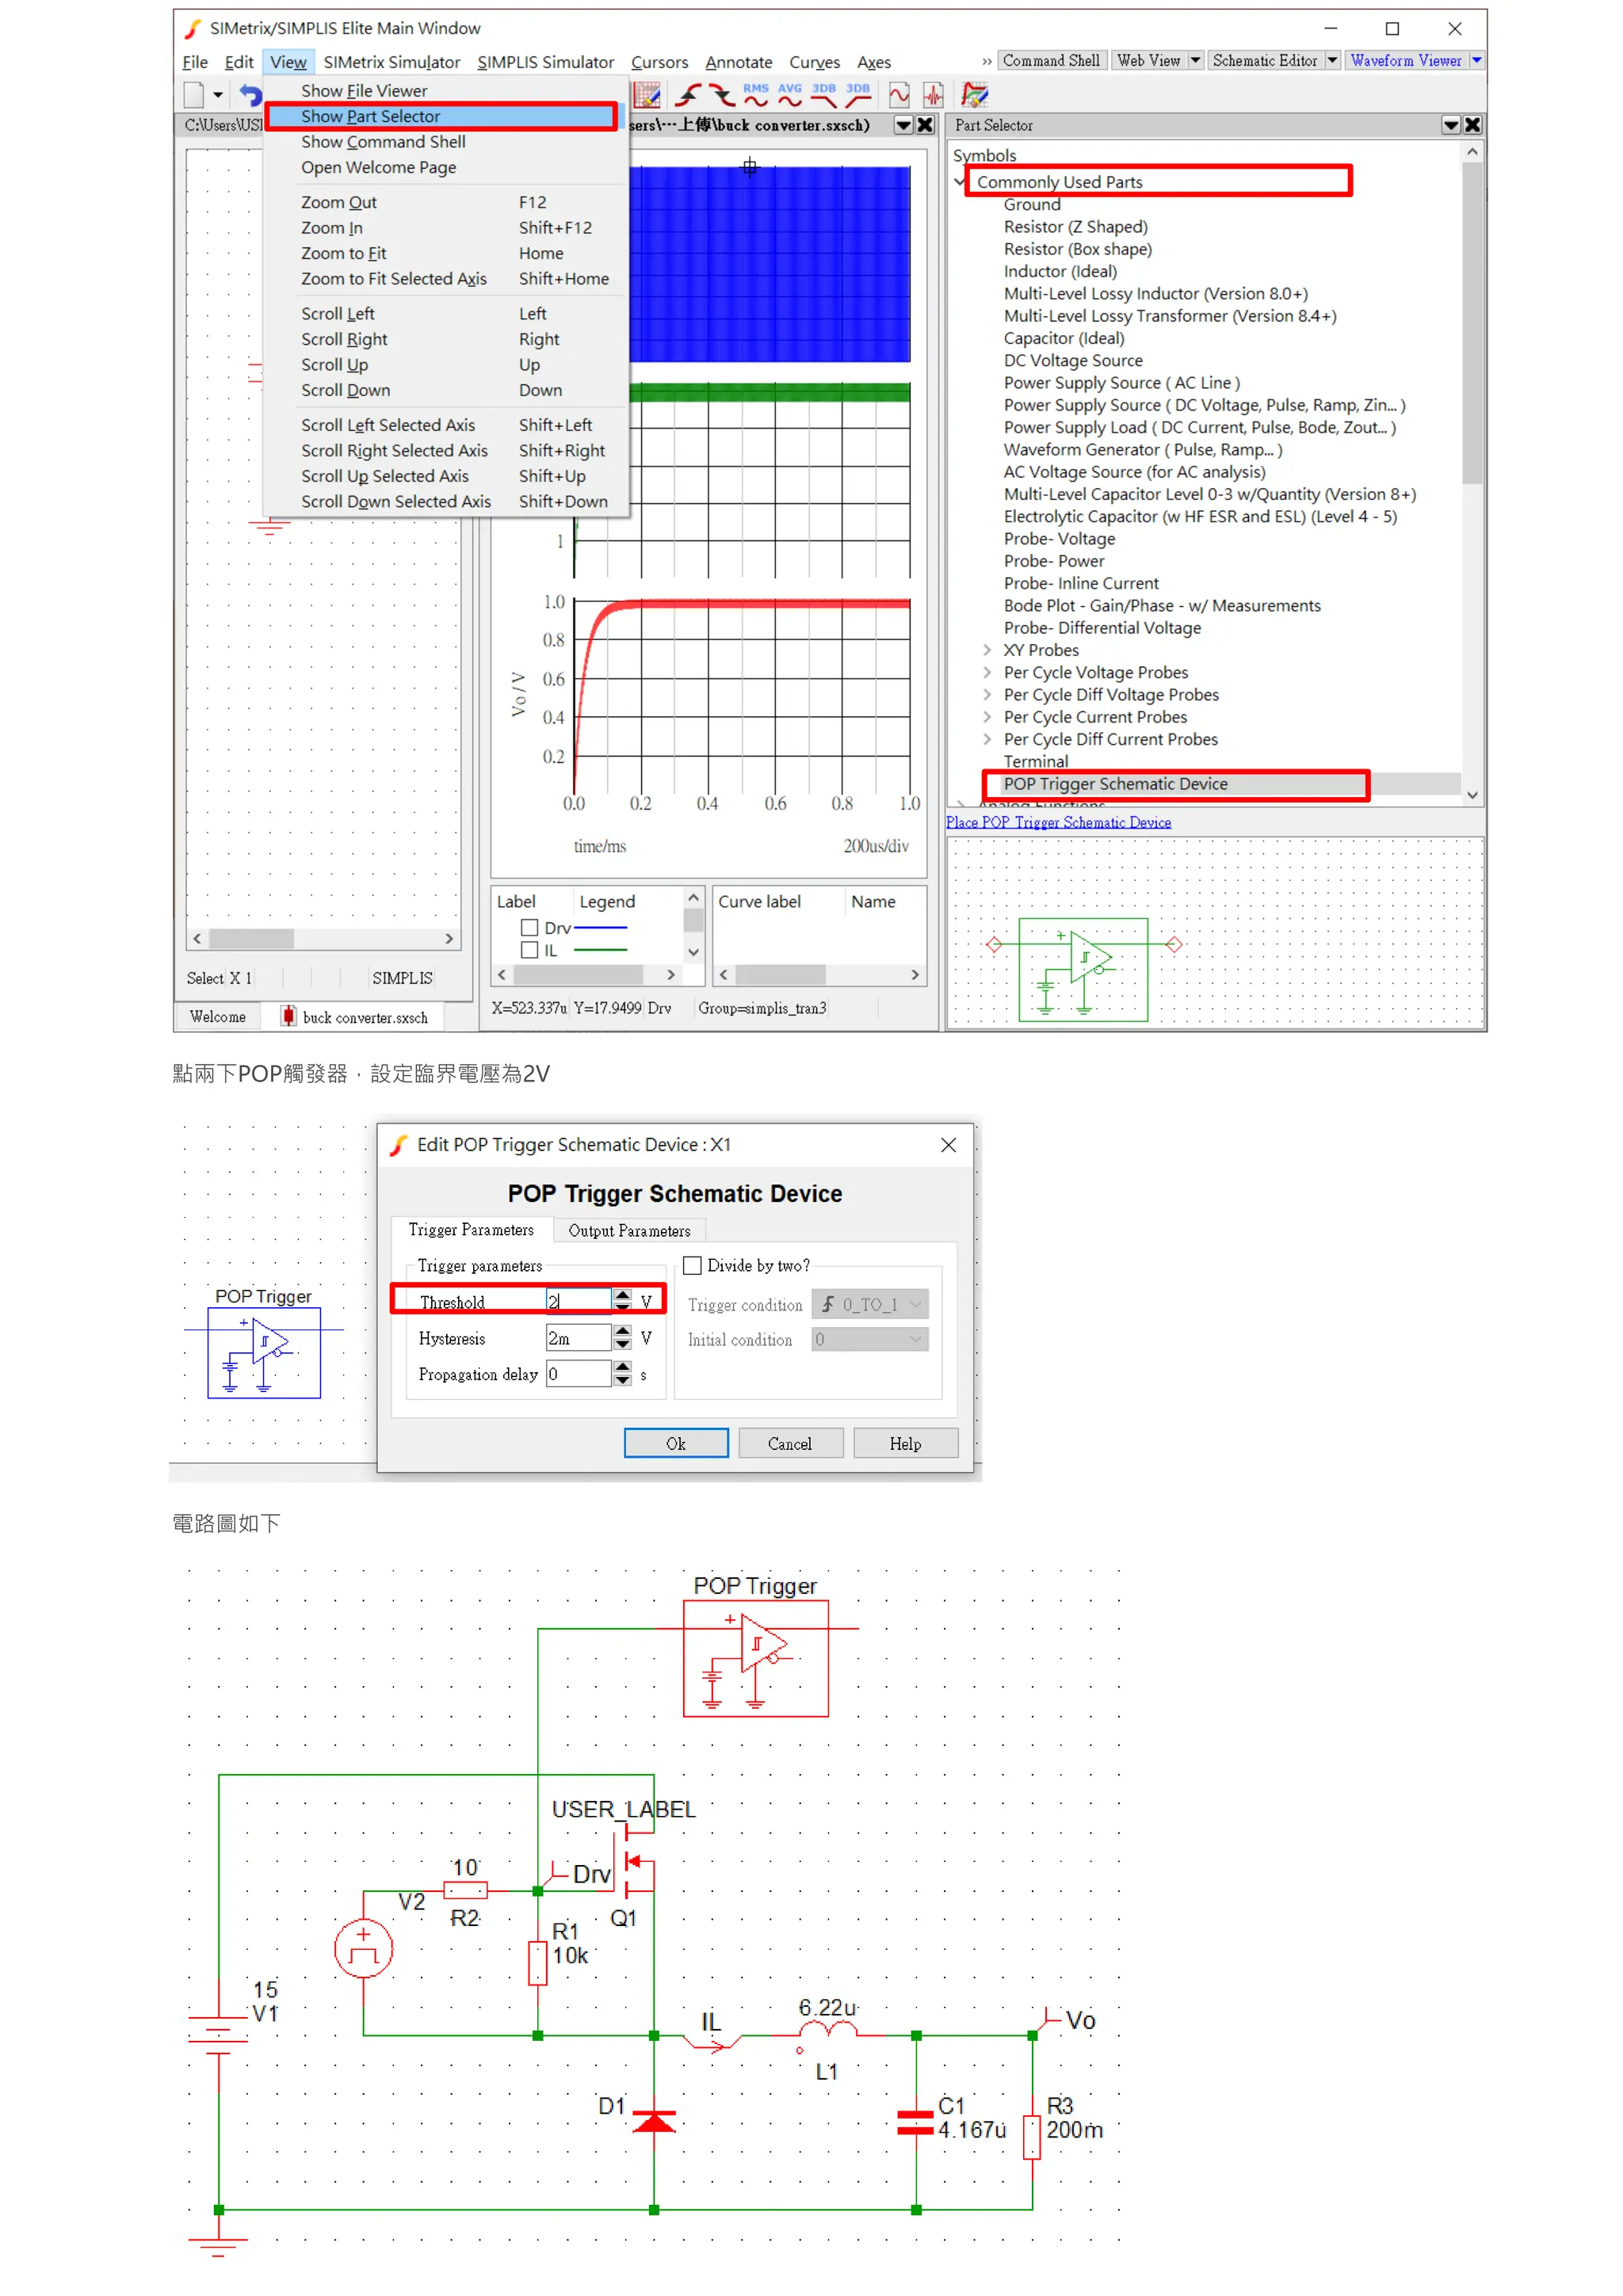Viewport: 1623px width, 2296px height.
Task: Click the AVG measurement toolbar icon
Action: (789, 95)
